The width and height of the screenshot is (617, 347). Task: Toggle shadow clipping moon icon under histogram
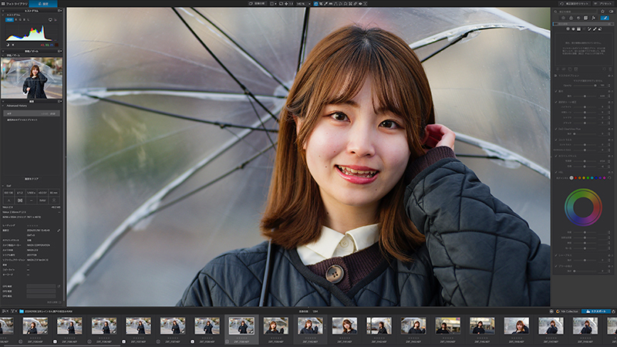pyautogui.click(x=8, y=45)
